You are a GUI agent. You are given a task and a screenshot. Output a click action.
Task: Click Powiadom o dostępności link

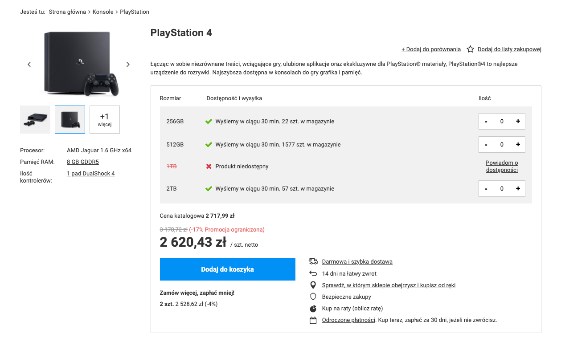pyautogui.click(x=502, y=166)
